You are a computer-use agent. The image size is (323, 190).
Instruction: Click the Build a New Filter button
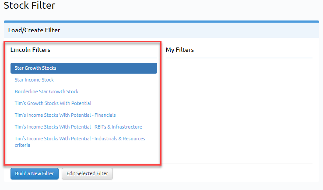tap(35, 173)
